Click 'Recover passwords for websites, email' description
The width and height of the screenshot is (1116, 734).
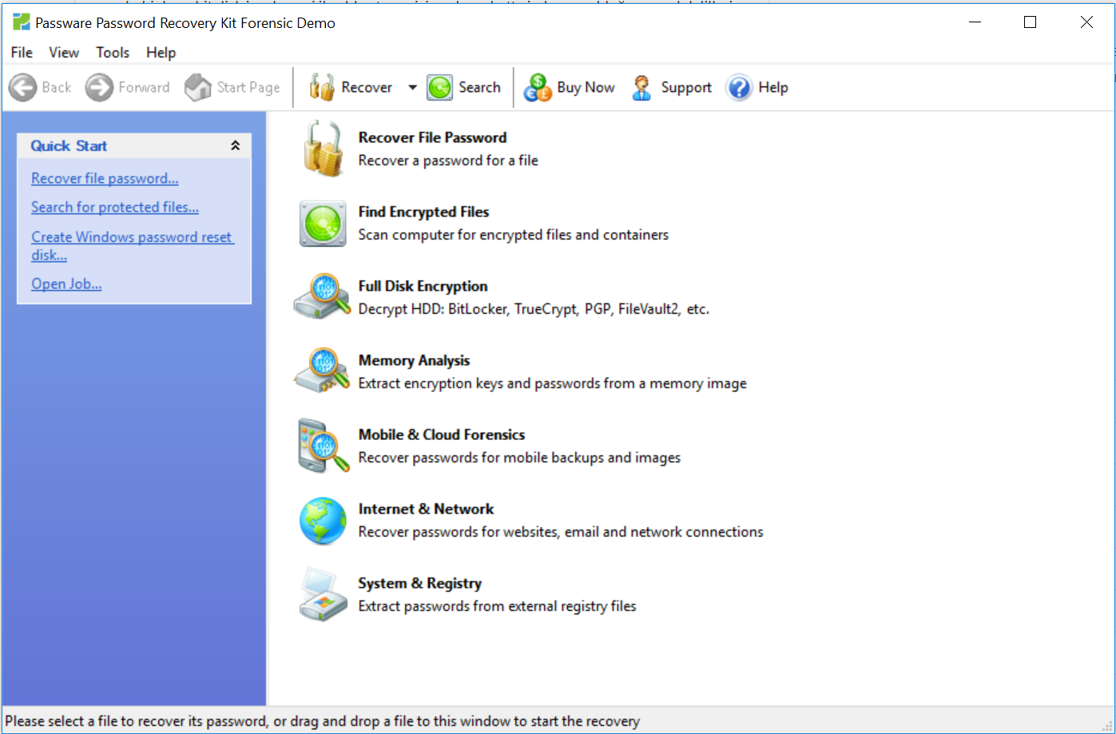pos(561,532)
